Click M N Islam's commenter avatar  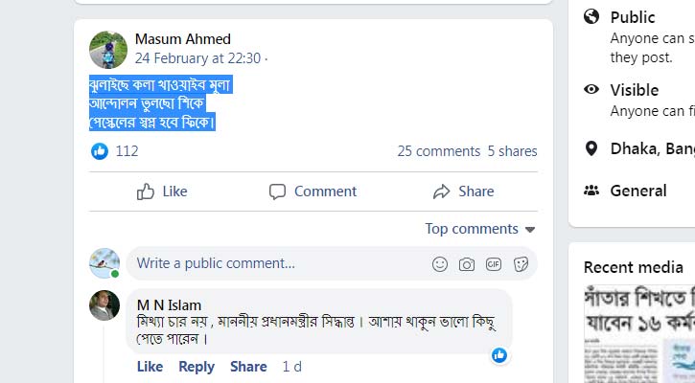click(x=104, y=305)
